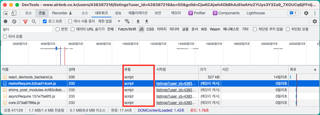320x115 pixels.
Task: Sort by 이름 column header
Action: click(x=34, y=70)
